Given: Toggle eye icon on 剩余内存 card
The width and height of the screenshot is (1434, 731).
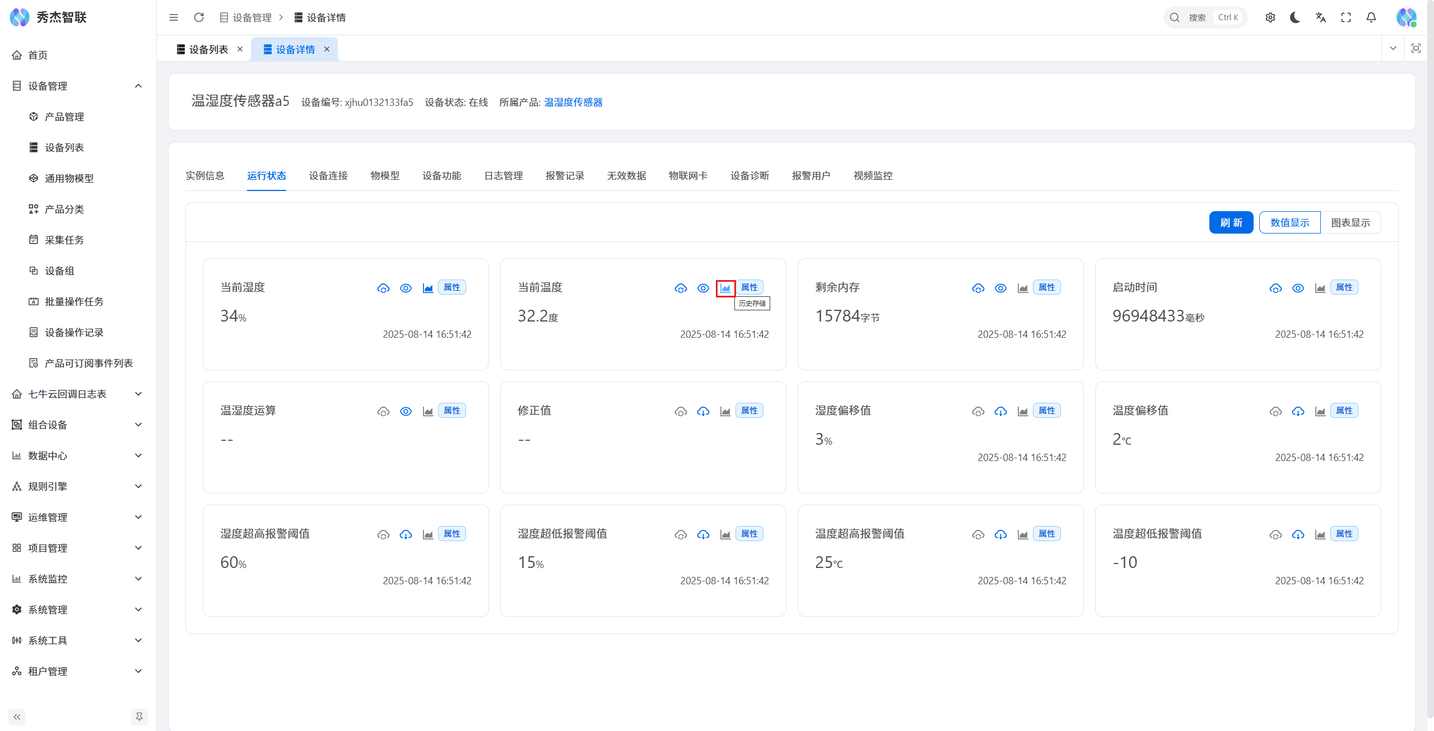Looking at the screenshot, I should (x=1000, y=288).
